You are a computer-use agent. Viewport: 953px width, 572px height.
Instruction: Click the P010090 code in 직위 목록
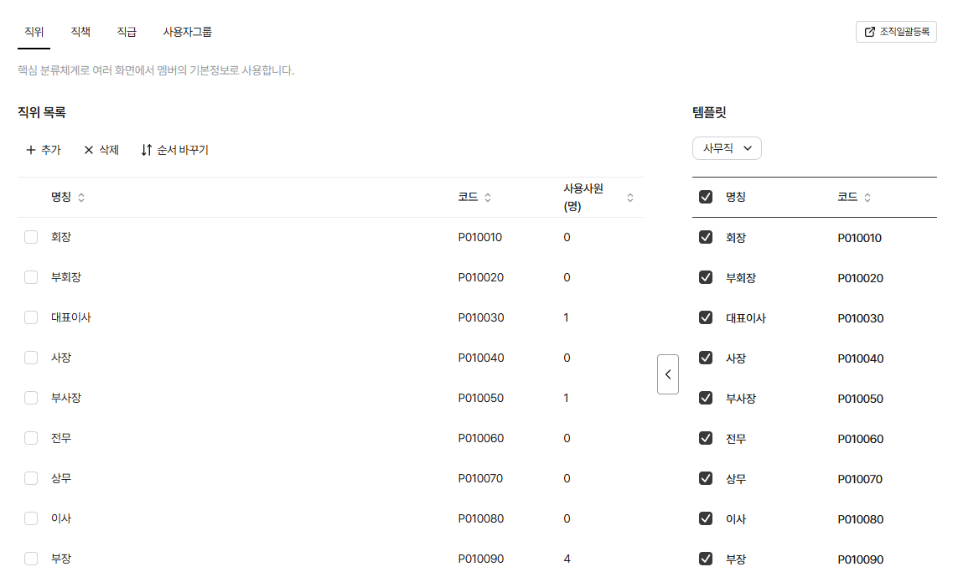[x=480, y=559]
